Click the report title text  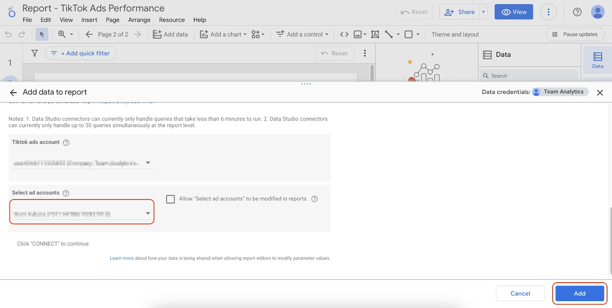[x=93, y=8]
